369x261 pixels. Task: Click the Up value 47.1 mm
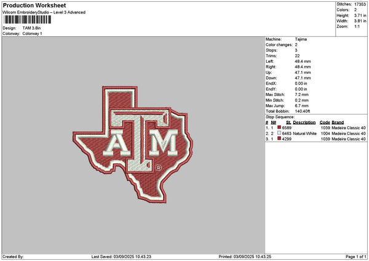tap(303, 73)
